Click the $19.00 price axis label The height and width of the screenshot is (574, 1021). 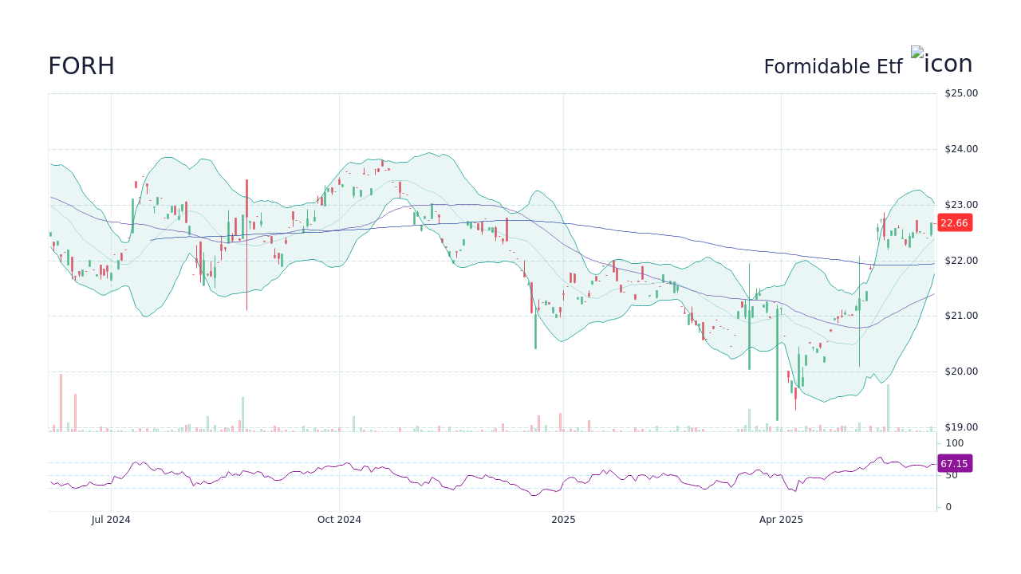pos(961,427)
